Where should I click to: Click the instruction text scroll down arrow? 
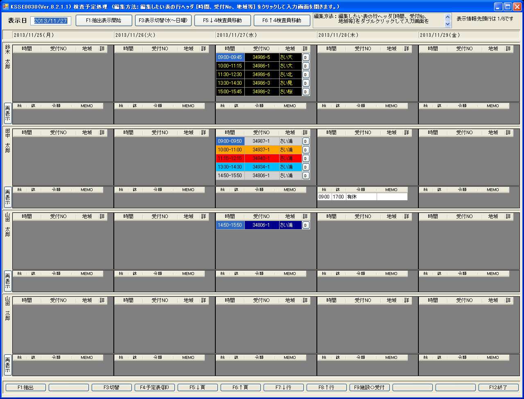tap(447, 24)
